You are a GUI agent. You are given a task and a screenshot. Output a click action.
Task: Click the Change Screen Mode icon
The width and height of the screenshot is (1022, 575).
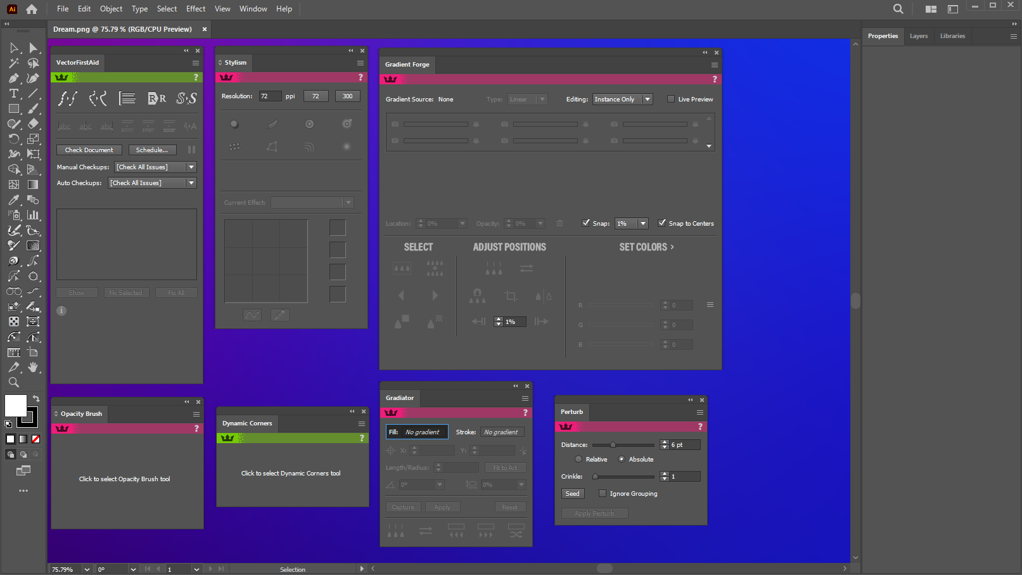pos(23,470)
